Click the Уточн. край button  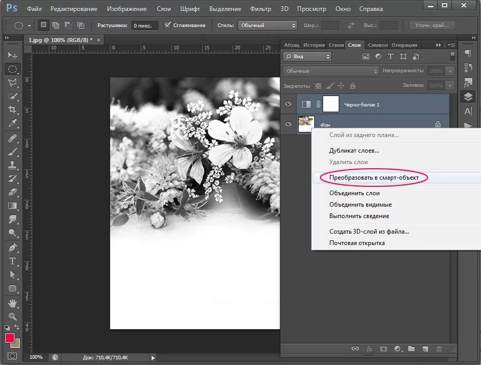pos(432,25)
